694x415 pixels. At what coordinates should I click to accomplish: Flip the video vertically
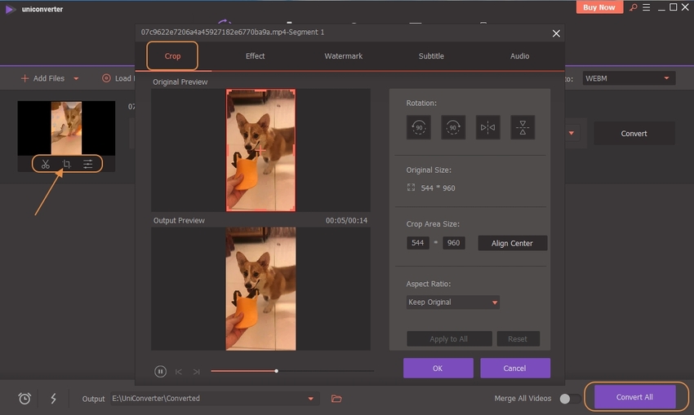click(x=523, y=127)
